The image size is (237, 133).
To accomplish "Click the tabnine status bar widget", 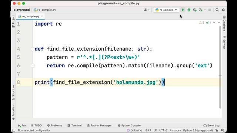I will [x=134, y=130].
